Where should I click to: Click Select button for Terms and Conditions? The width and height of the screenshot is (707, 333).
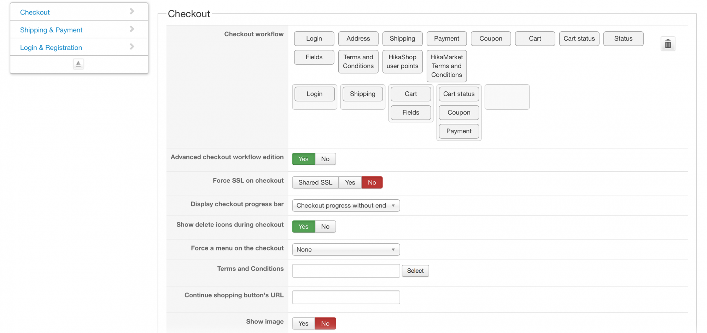click(x=415, y=271)
